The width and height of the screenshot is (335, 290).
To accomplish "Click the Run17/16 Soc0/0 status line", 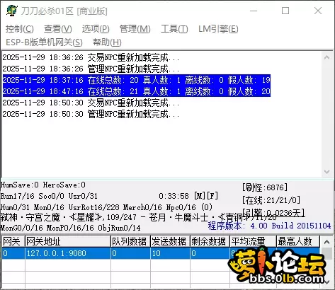I will (49, 196).
